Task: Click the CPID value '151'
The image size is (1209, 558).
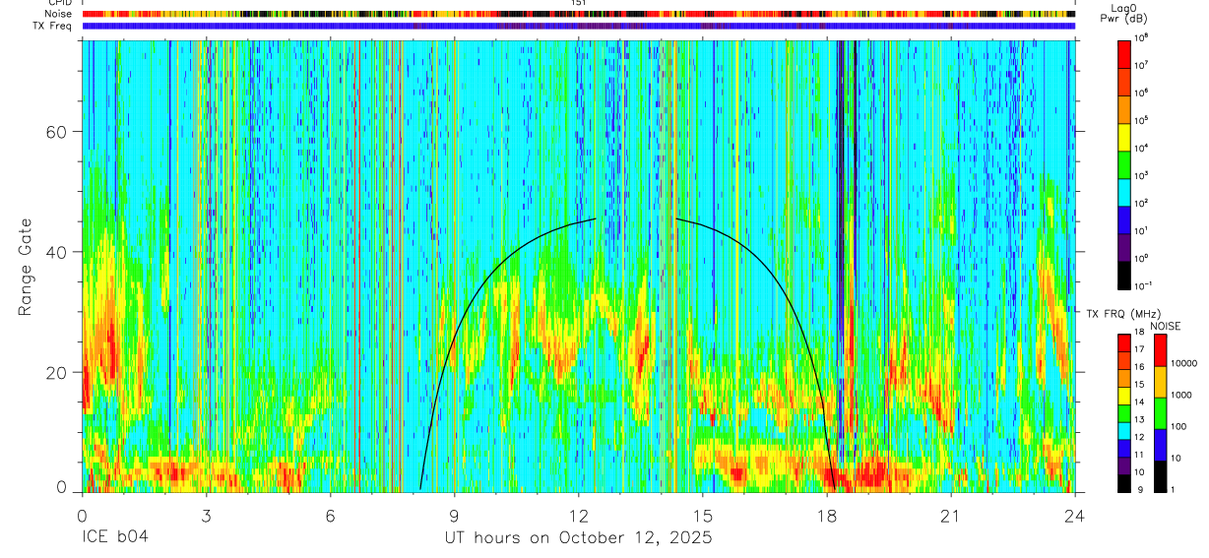Action: [578, 3]
